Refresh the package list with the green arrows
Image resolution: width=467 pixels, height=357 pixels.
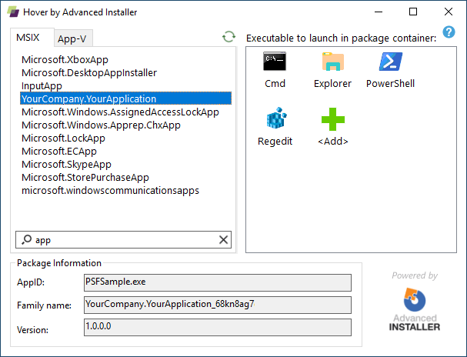(x=228, y=37)
